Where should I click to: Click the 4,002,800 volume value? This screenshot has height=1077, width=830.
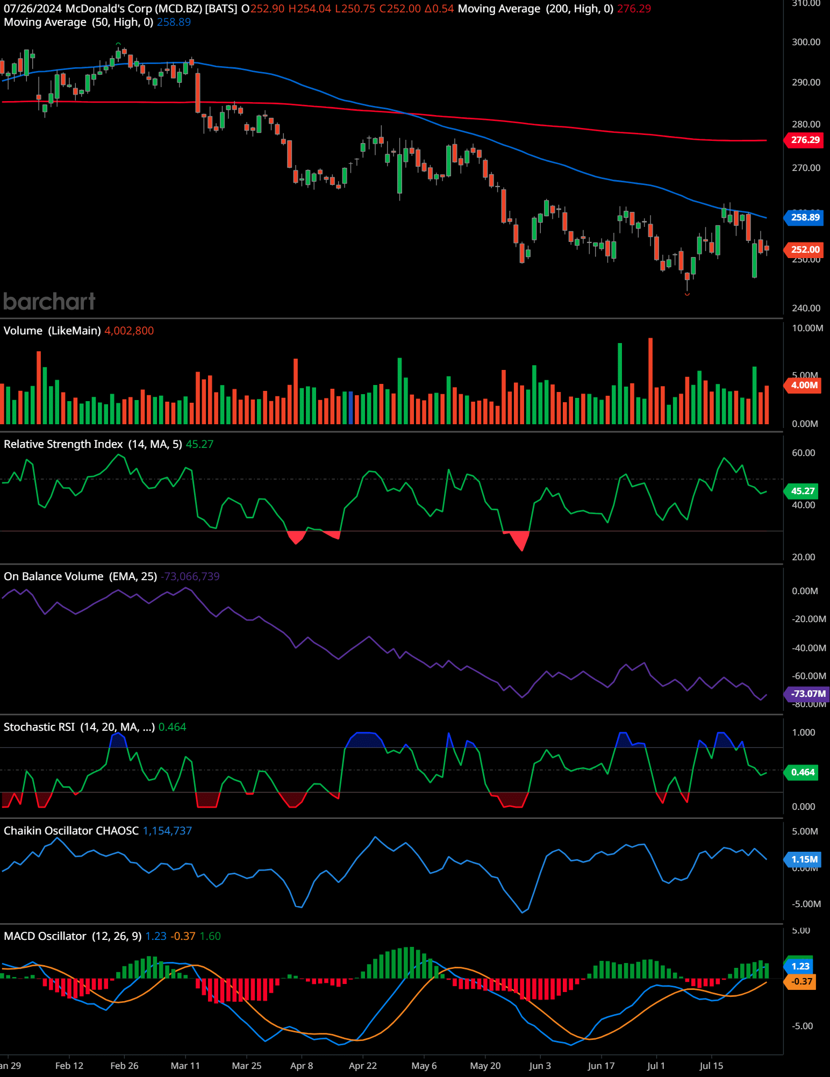[129, 331]
